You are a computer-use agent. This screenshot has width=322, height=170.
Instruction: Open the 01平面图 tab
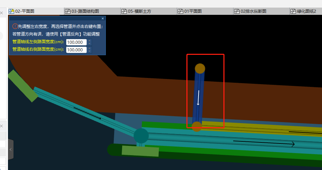click(193, 11)
